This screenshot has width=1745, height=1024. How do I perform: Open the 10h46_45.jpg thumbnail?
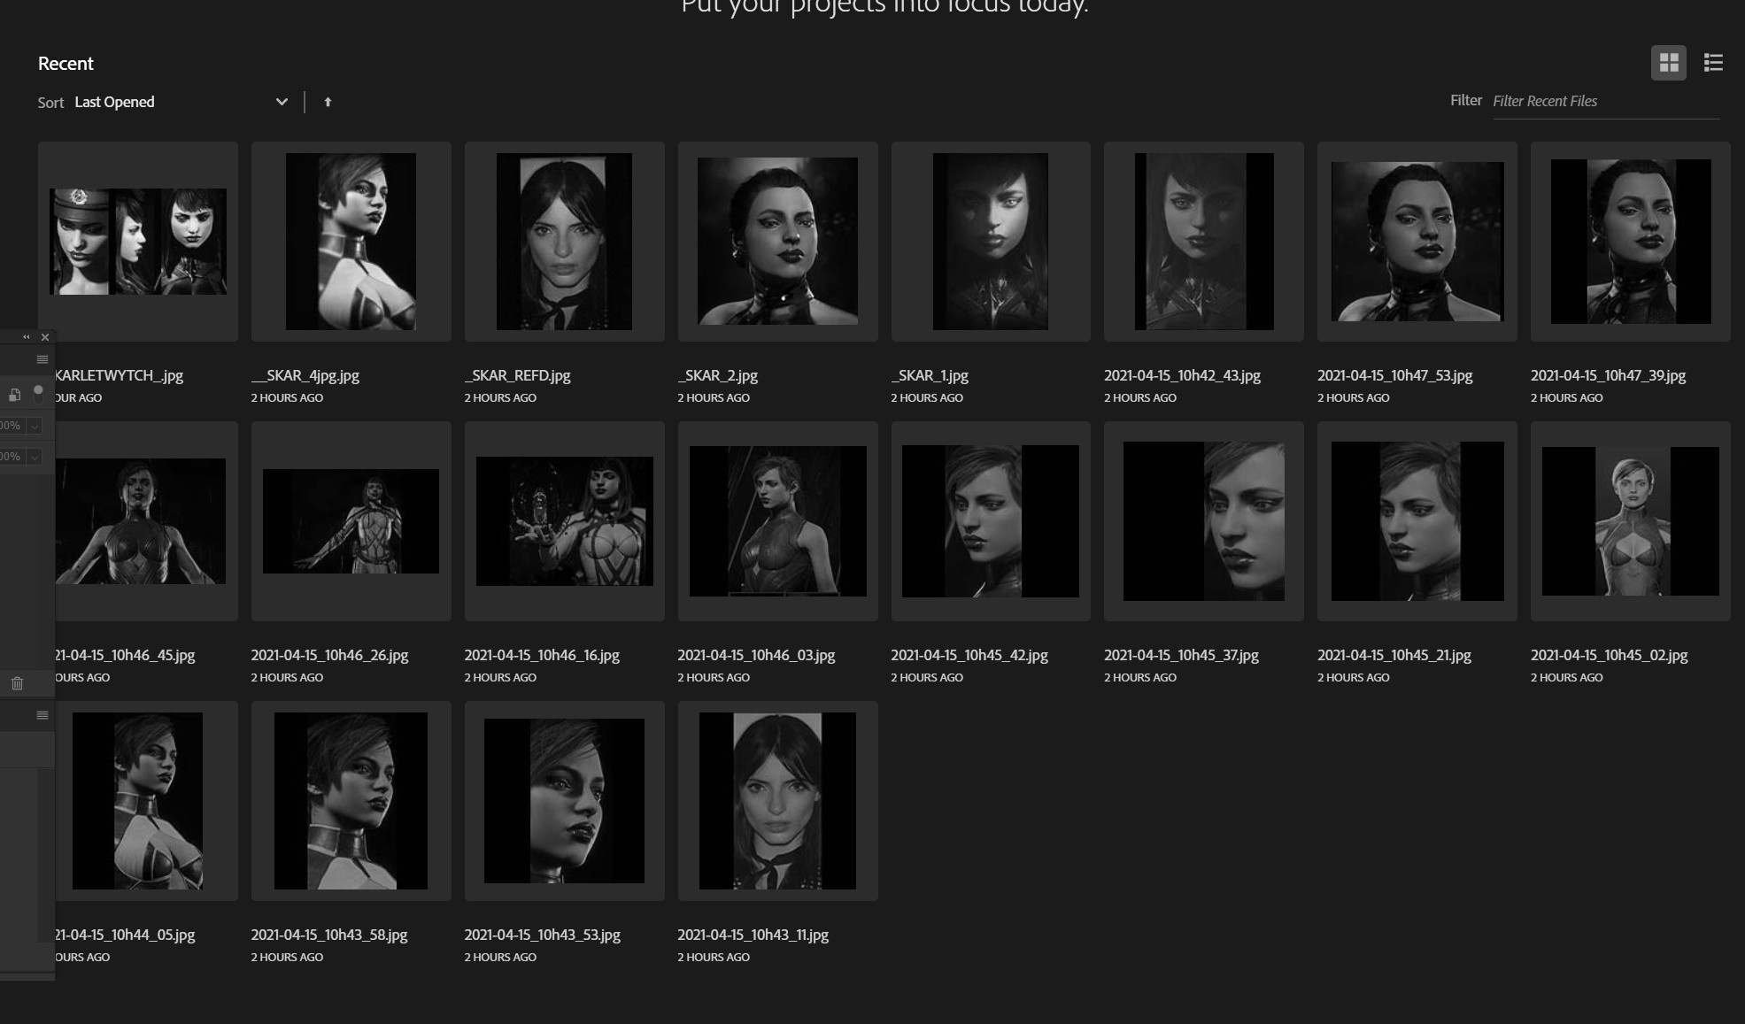point(146,521)
